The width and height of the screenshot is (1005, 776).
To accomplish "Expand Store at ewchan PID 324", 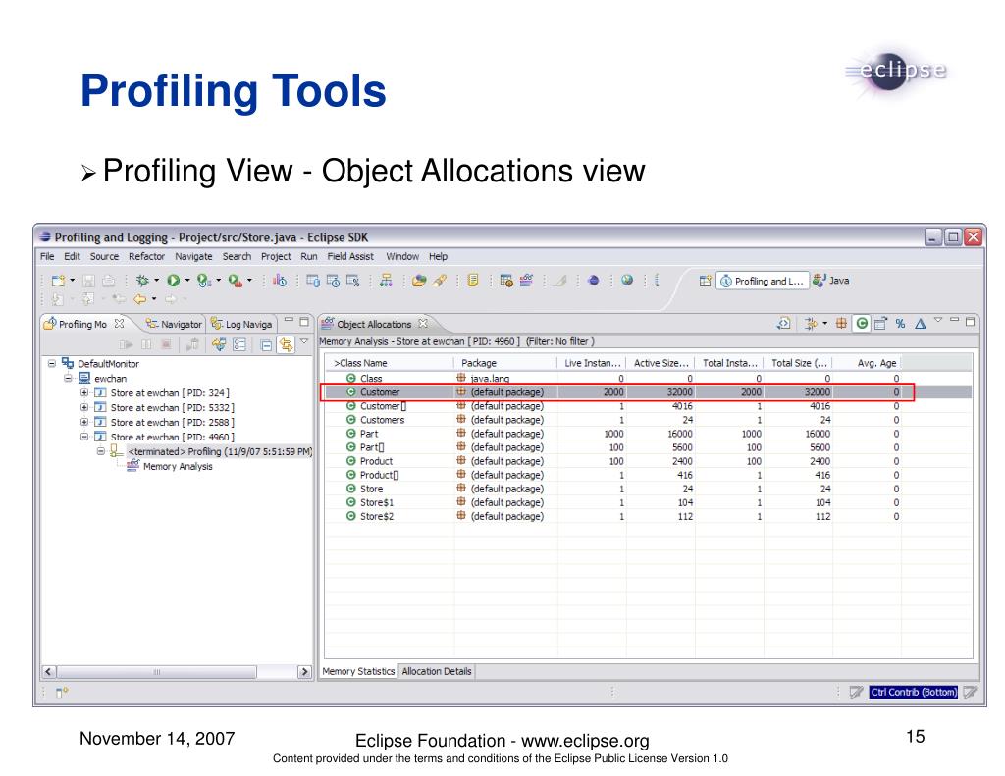I will [84, 392].
